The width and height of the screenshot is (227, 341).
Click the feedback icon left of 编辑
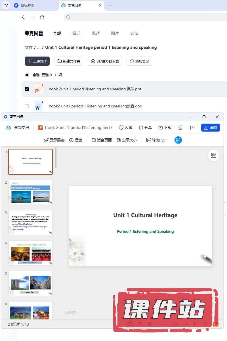(192, 128)
